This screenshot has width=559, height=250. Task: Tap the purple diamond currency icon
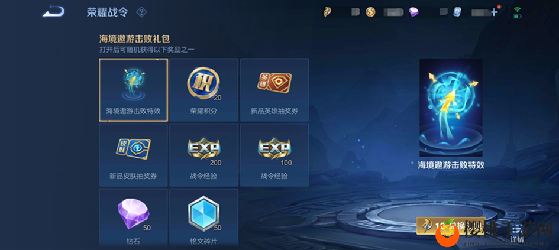pyautogui.click(x=413, y=12)
